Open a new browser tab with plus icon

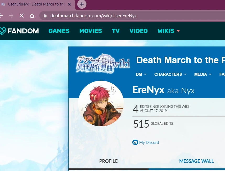click(82, 4)
